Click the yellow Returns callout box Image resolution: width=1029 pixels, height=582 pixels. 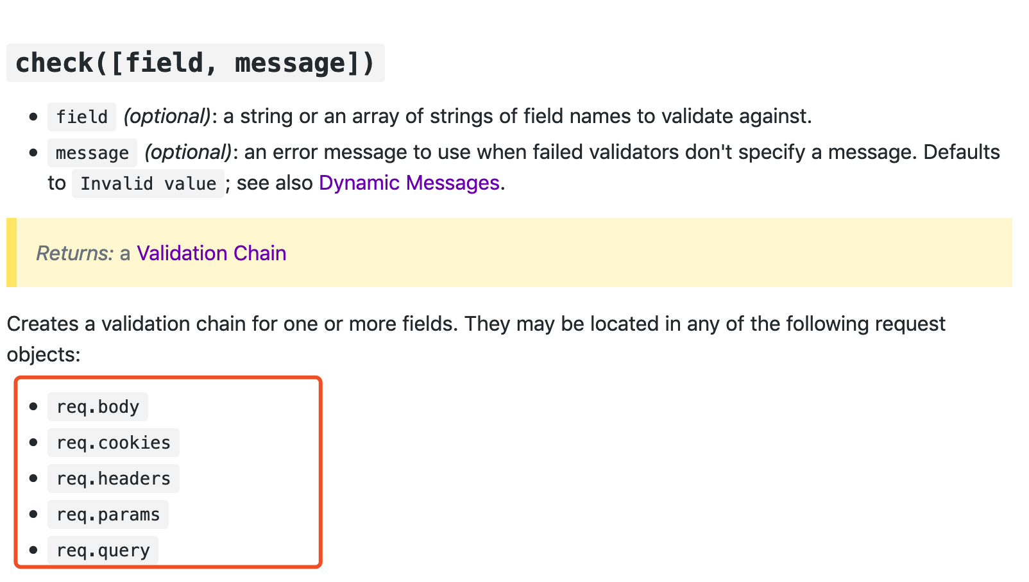pyautogui.click(x=509, y=253)
